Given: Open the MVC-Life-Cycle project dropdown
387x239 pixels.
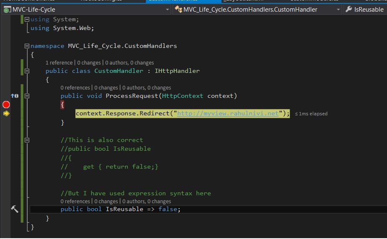Looking at the screenshot, I should (x=167, y=10).
